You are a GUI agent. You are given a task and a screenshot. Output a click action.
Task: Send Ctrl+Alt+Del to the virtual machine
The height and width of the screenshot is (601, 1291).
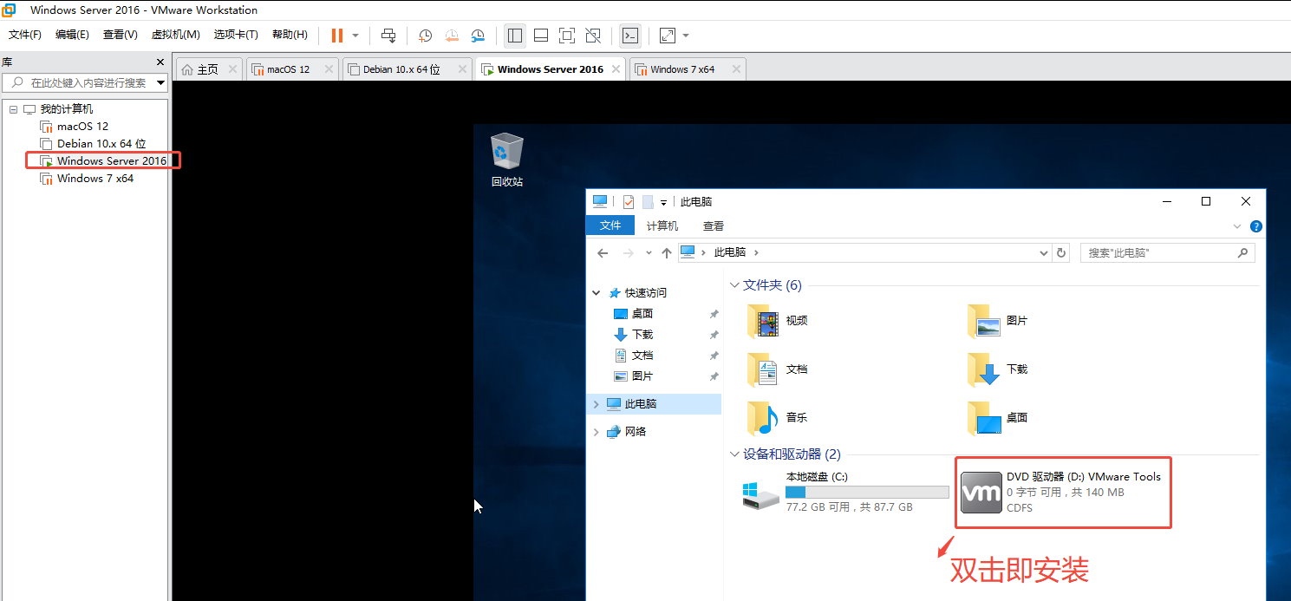click(x=388, y=36)
